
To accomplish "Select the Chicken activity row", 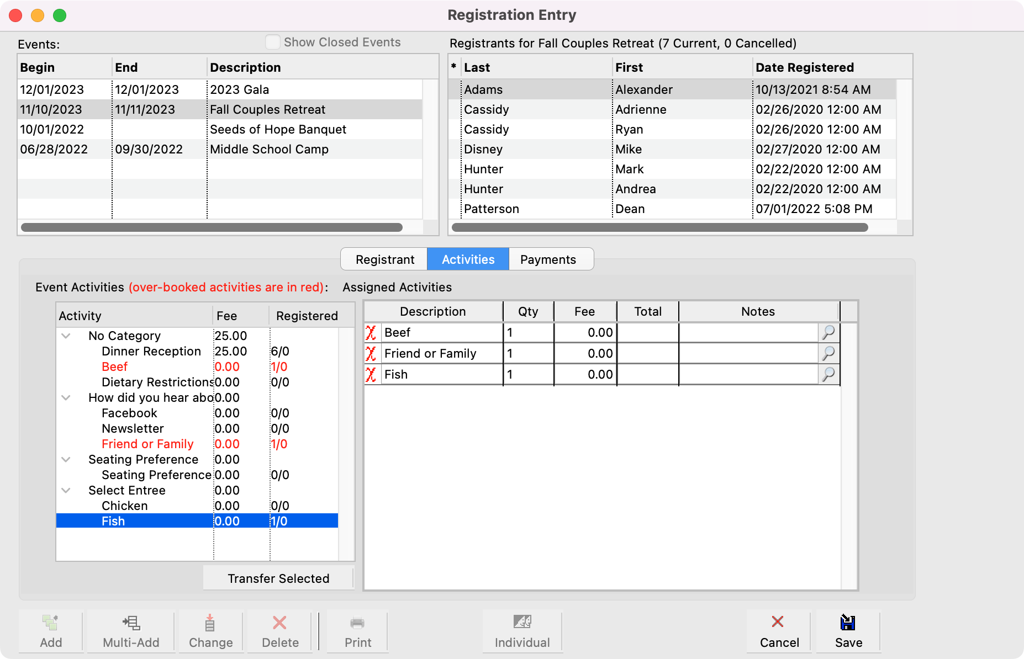I will click(x=125, y=506).
